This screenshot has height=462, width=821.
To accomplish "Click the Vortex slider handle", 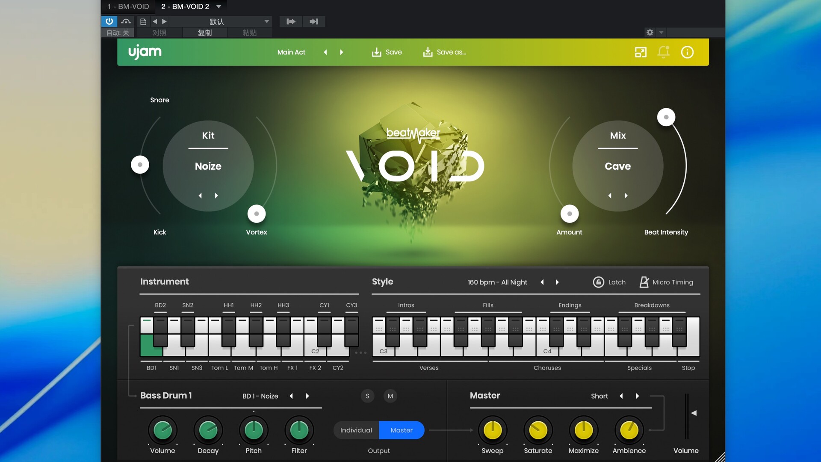I will tap(257, 214).
